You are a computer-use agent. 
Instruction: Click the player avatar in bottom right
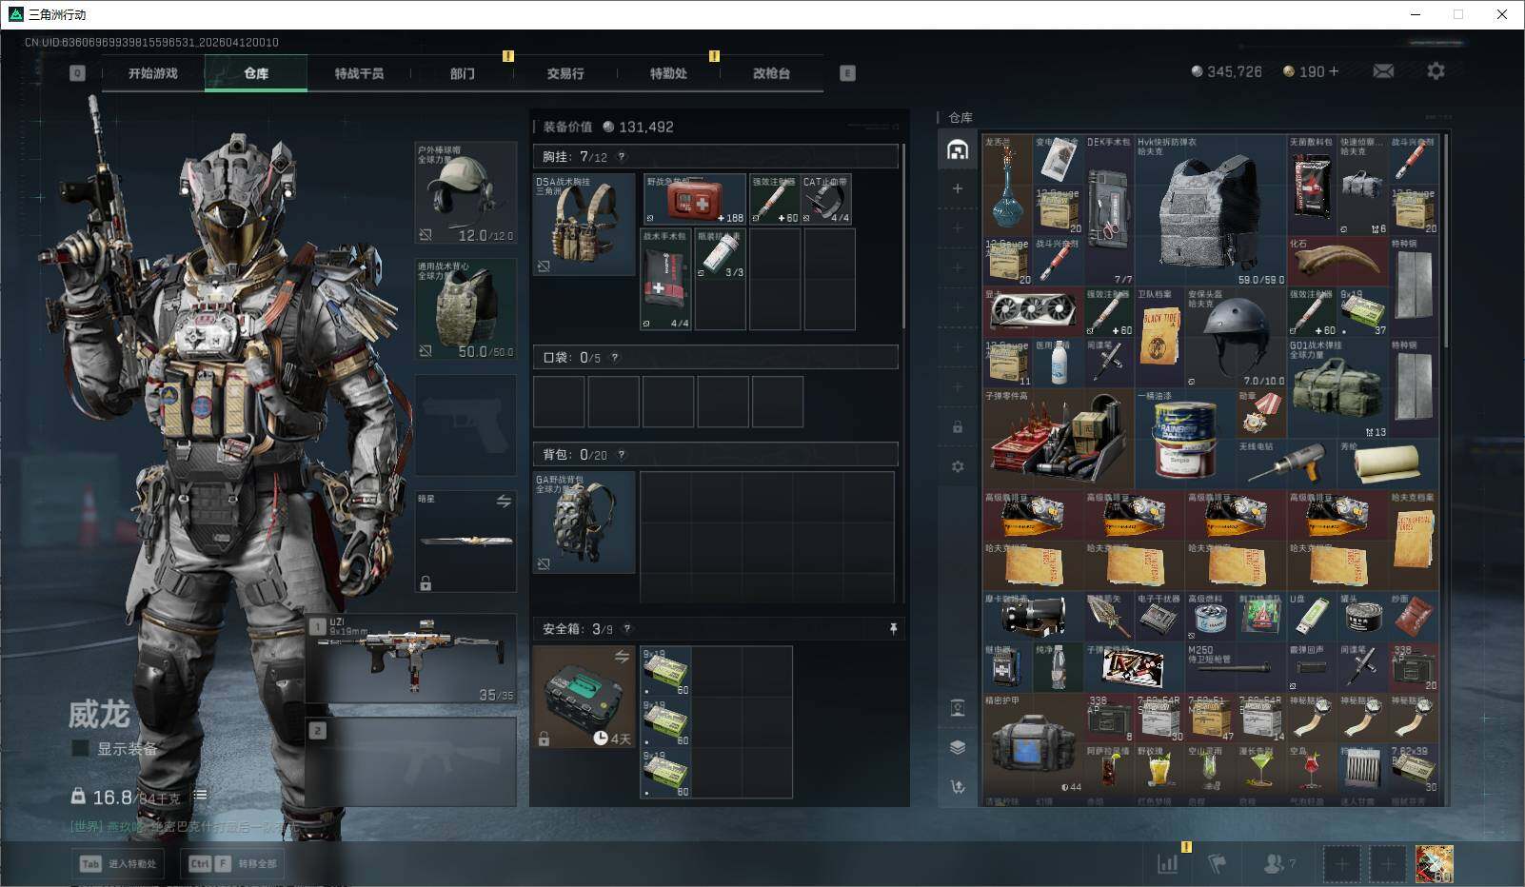point(1434,863)
